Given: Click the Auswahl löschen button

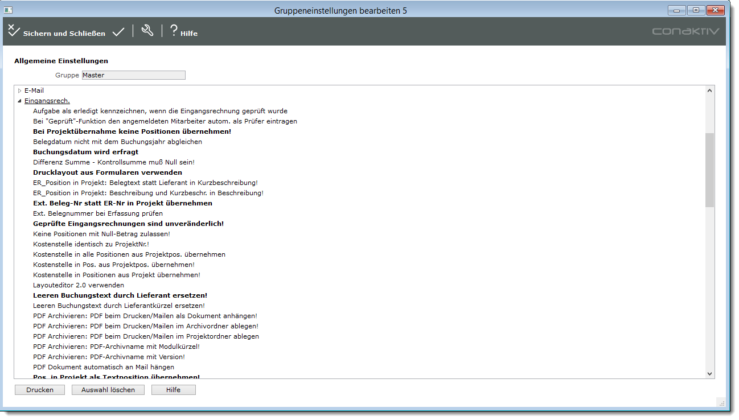Looking at the screenshot, I should click(108, 390).
